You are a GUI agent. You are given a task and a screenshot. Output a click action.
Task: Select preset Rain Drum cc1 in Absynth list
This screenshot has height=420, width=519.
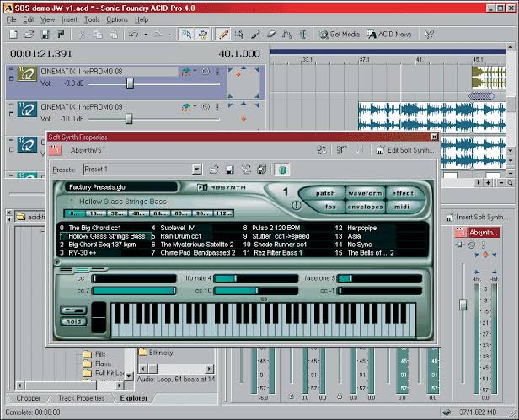[180, 236]
